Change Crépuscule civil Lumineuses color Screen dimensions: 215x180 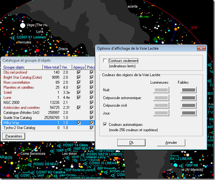(x=161, y=106)
